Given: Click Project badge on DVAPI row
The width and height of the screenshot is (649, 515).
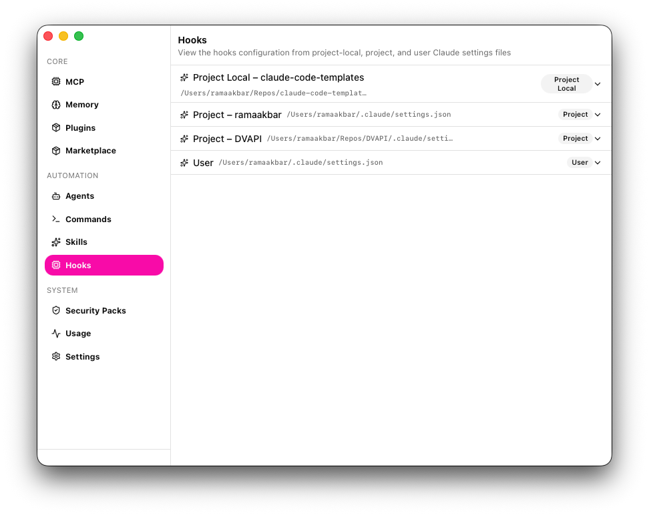Looking at the screenshot, I should click(575, 139).
